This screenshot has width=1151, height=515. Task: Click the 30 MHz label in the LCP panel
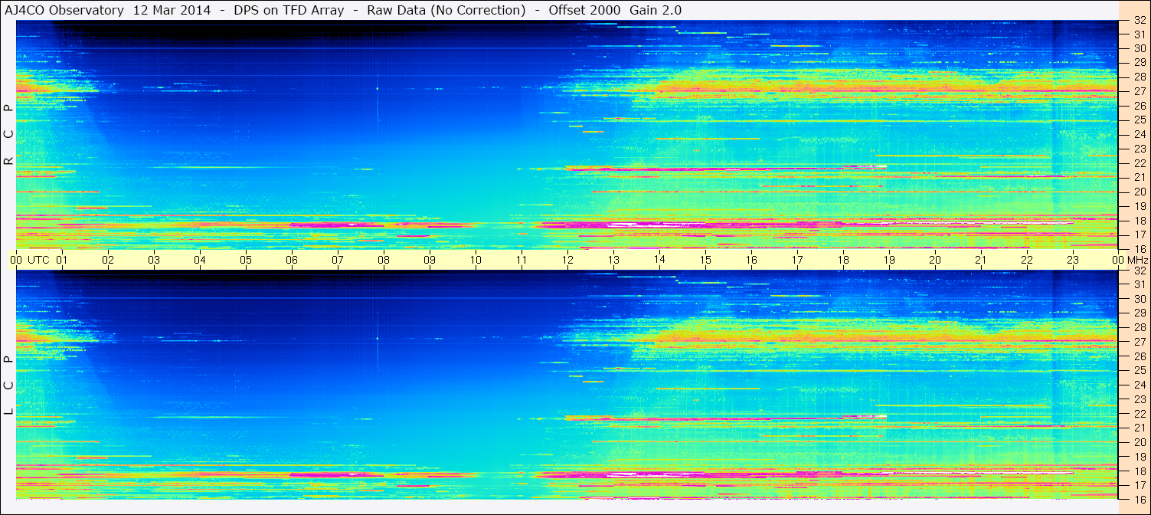click(1139, 299)
